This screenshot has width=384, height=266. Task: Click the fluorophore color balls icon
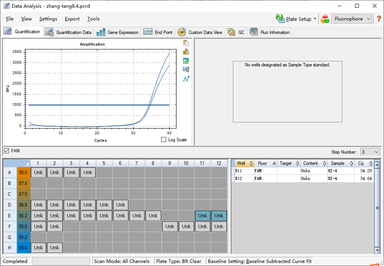[325, 19]
